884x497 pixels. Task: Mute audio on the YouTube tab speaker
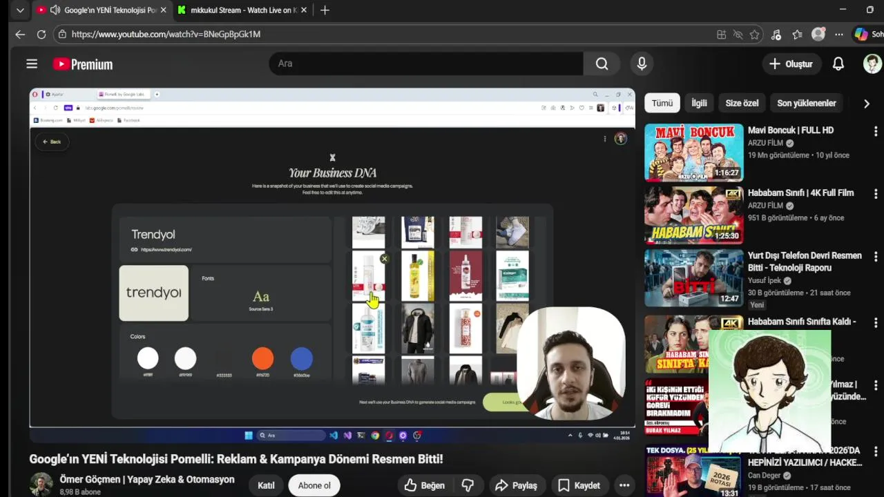tap(55, 10)
